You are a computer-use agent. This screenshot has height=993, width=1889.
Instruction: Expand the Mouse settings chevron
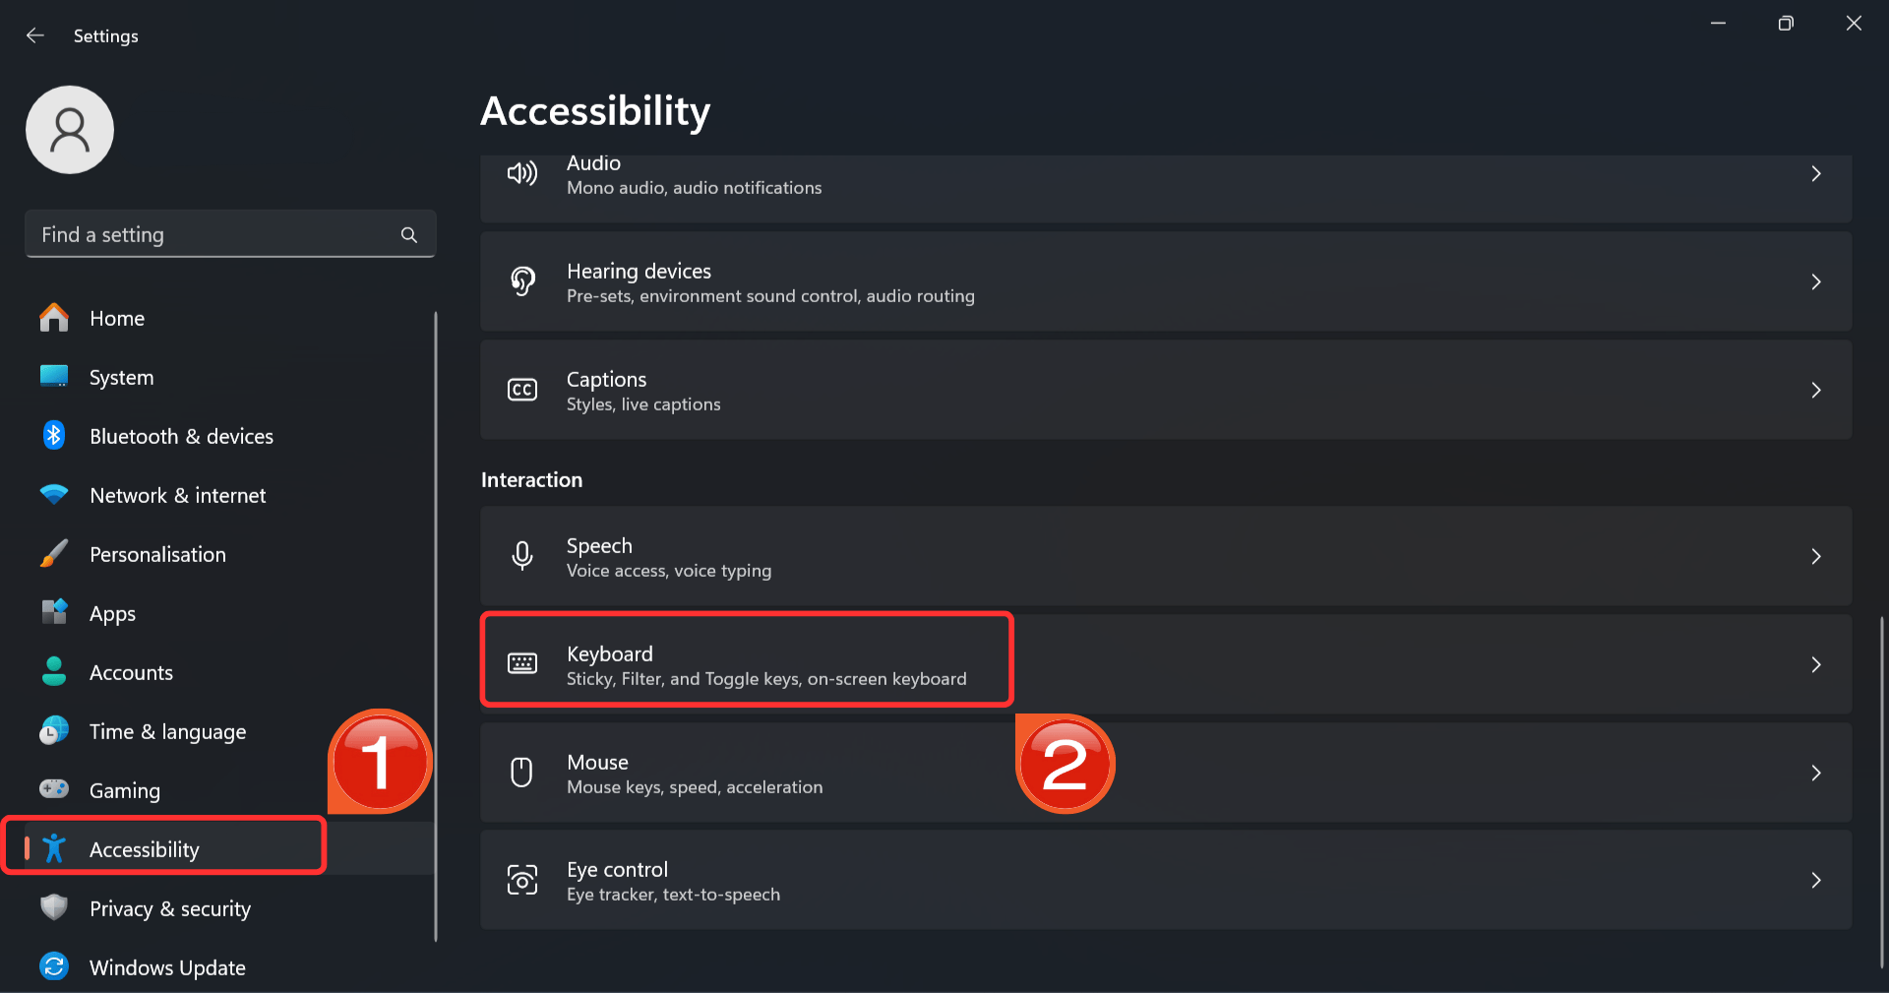point(1816,774)
